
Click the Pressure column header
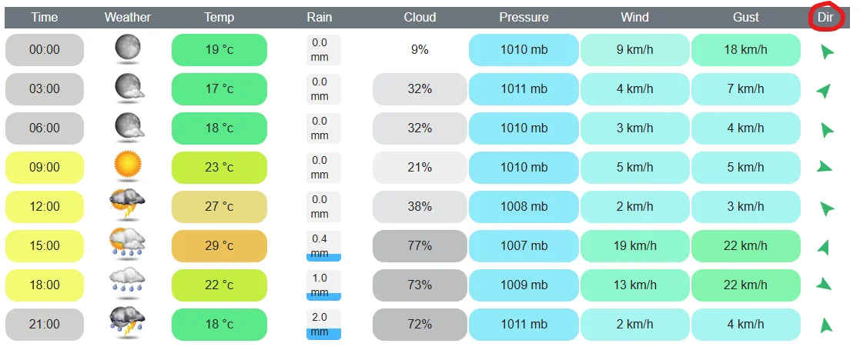pos(524,17)
